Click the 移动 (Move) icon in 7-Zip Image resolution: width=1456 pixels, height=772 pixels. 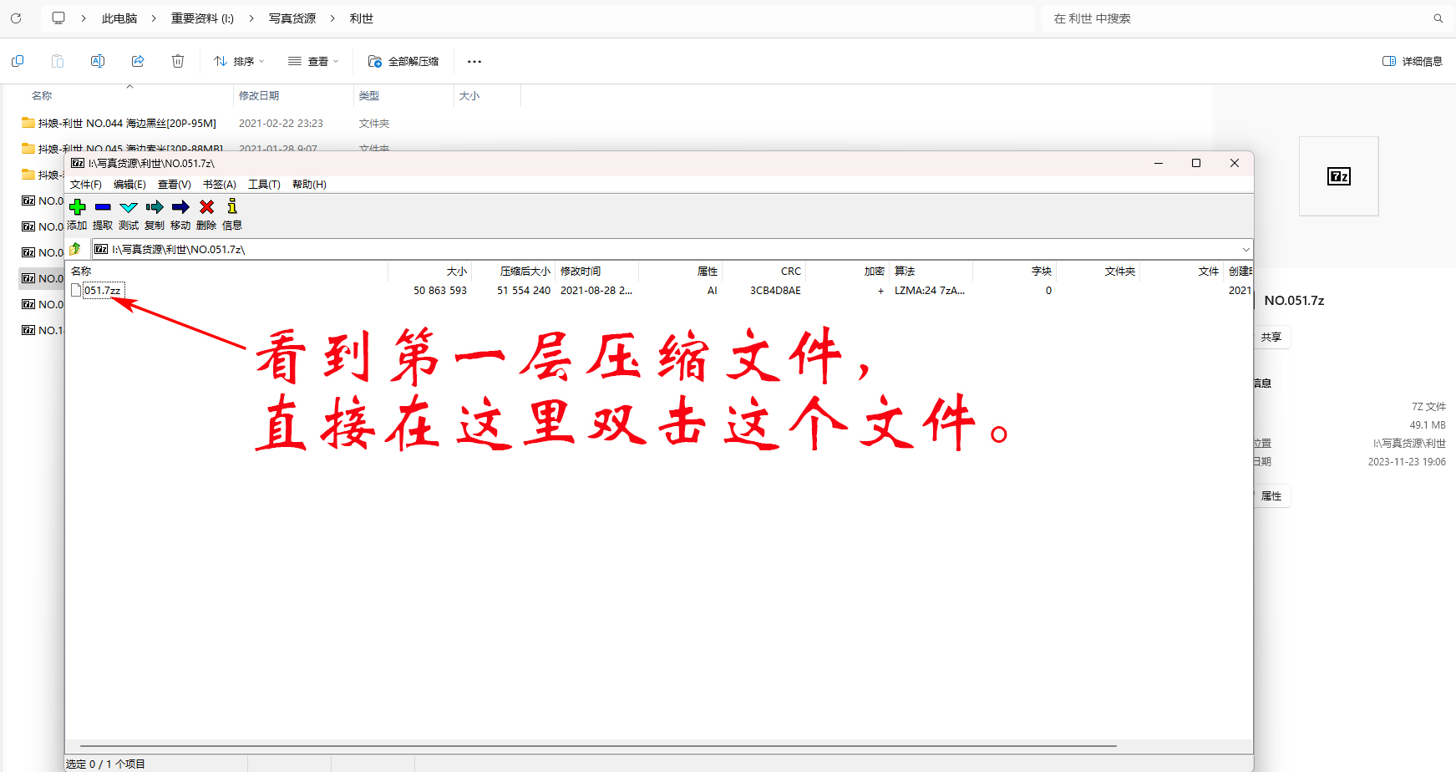[180, 207]
